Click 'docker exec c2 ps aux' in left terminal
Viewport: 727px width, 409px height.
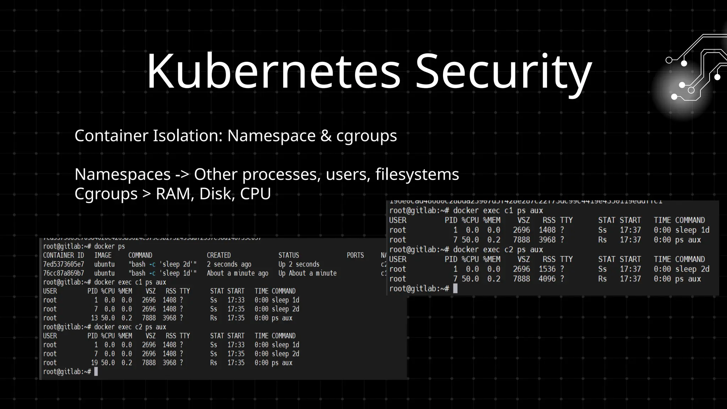tap(130, 327)
